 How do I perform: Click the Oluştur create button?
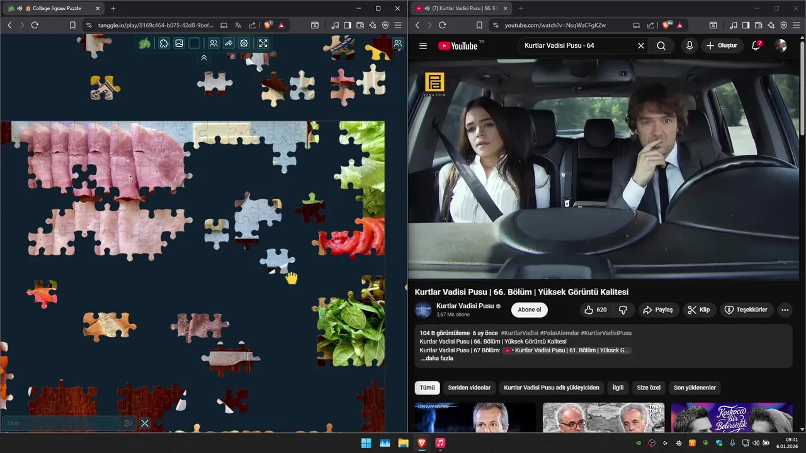coord(722,45)
